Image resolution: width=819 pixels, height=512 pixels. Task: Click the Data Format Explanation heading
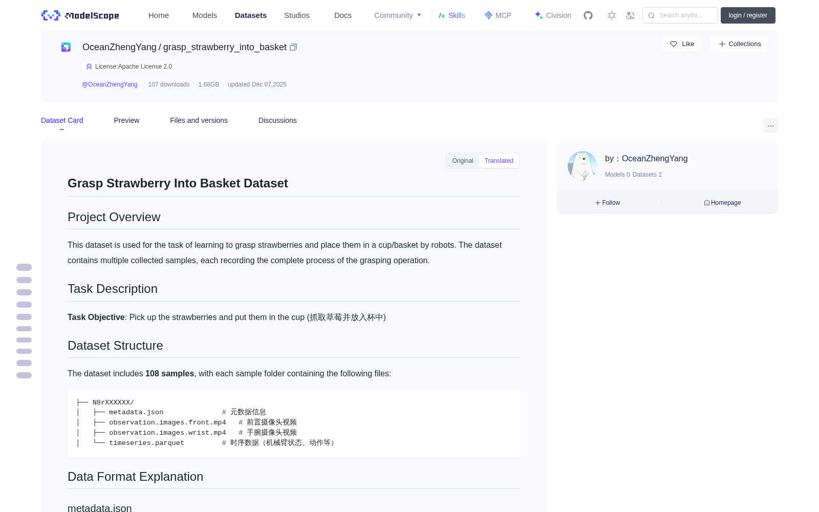pyautogui.click(x=135, y=477)
